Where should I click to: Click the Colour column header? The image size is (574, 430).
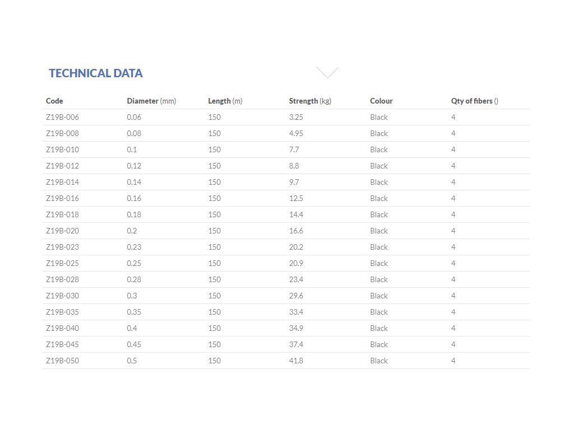(381, 101)
